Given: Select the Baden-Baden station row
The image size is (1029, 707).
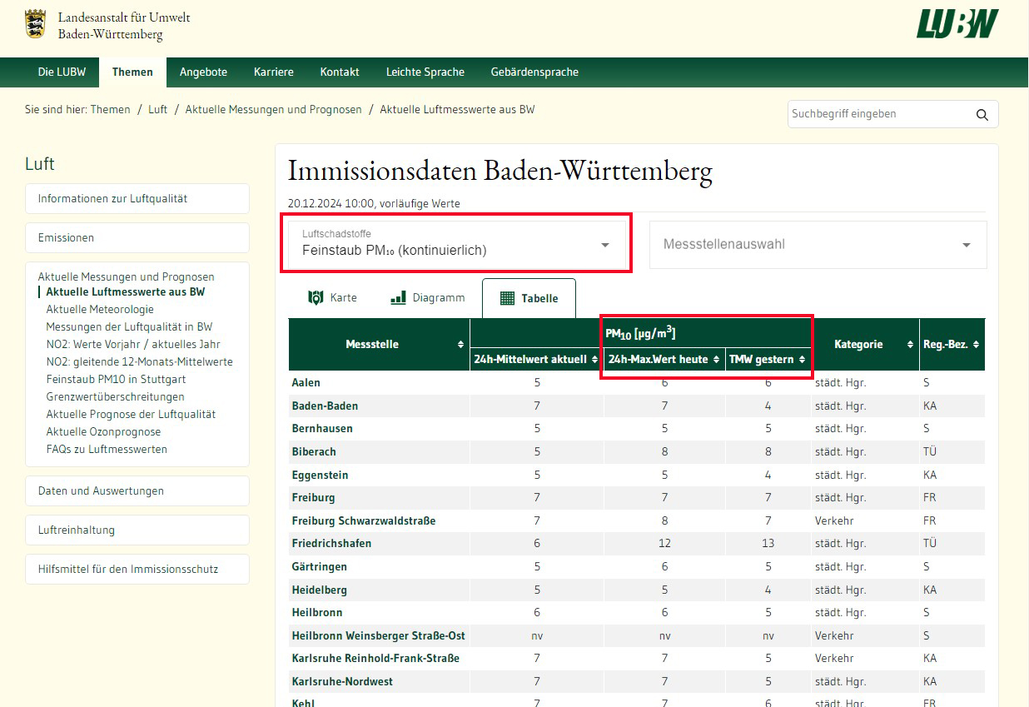Looking at the screenshot, I should point(636,406).
